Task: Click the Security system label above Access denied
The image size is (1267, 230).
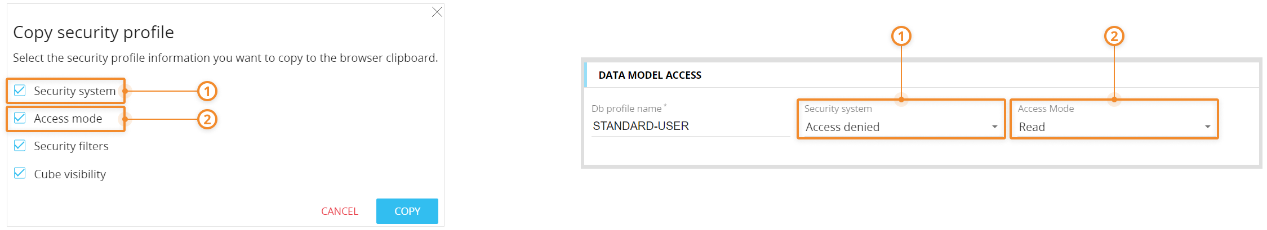Action: 838,109
